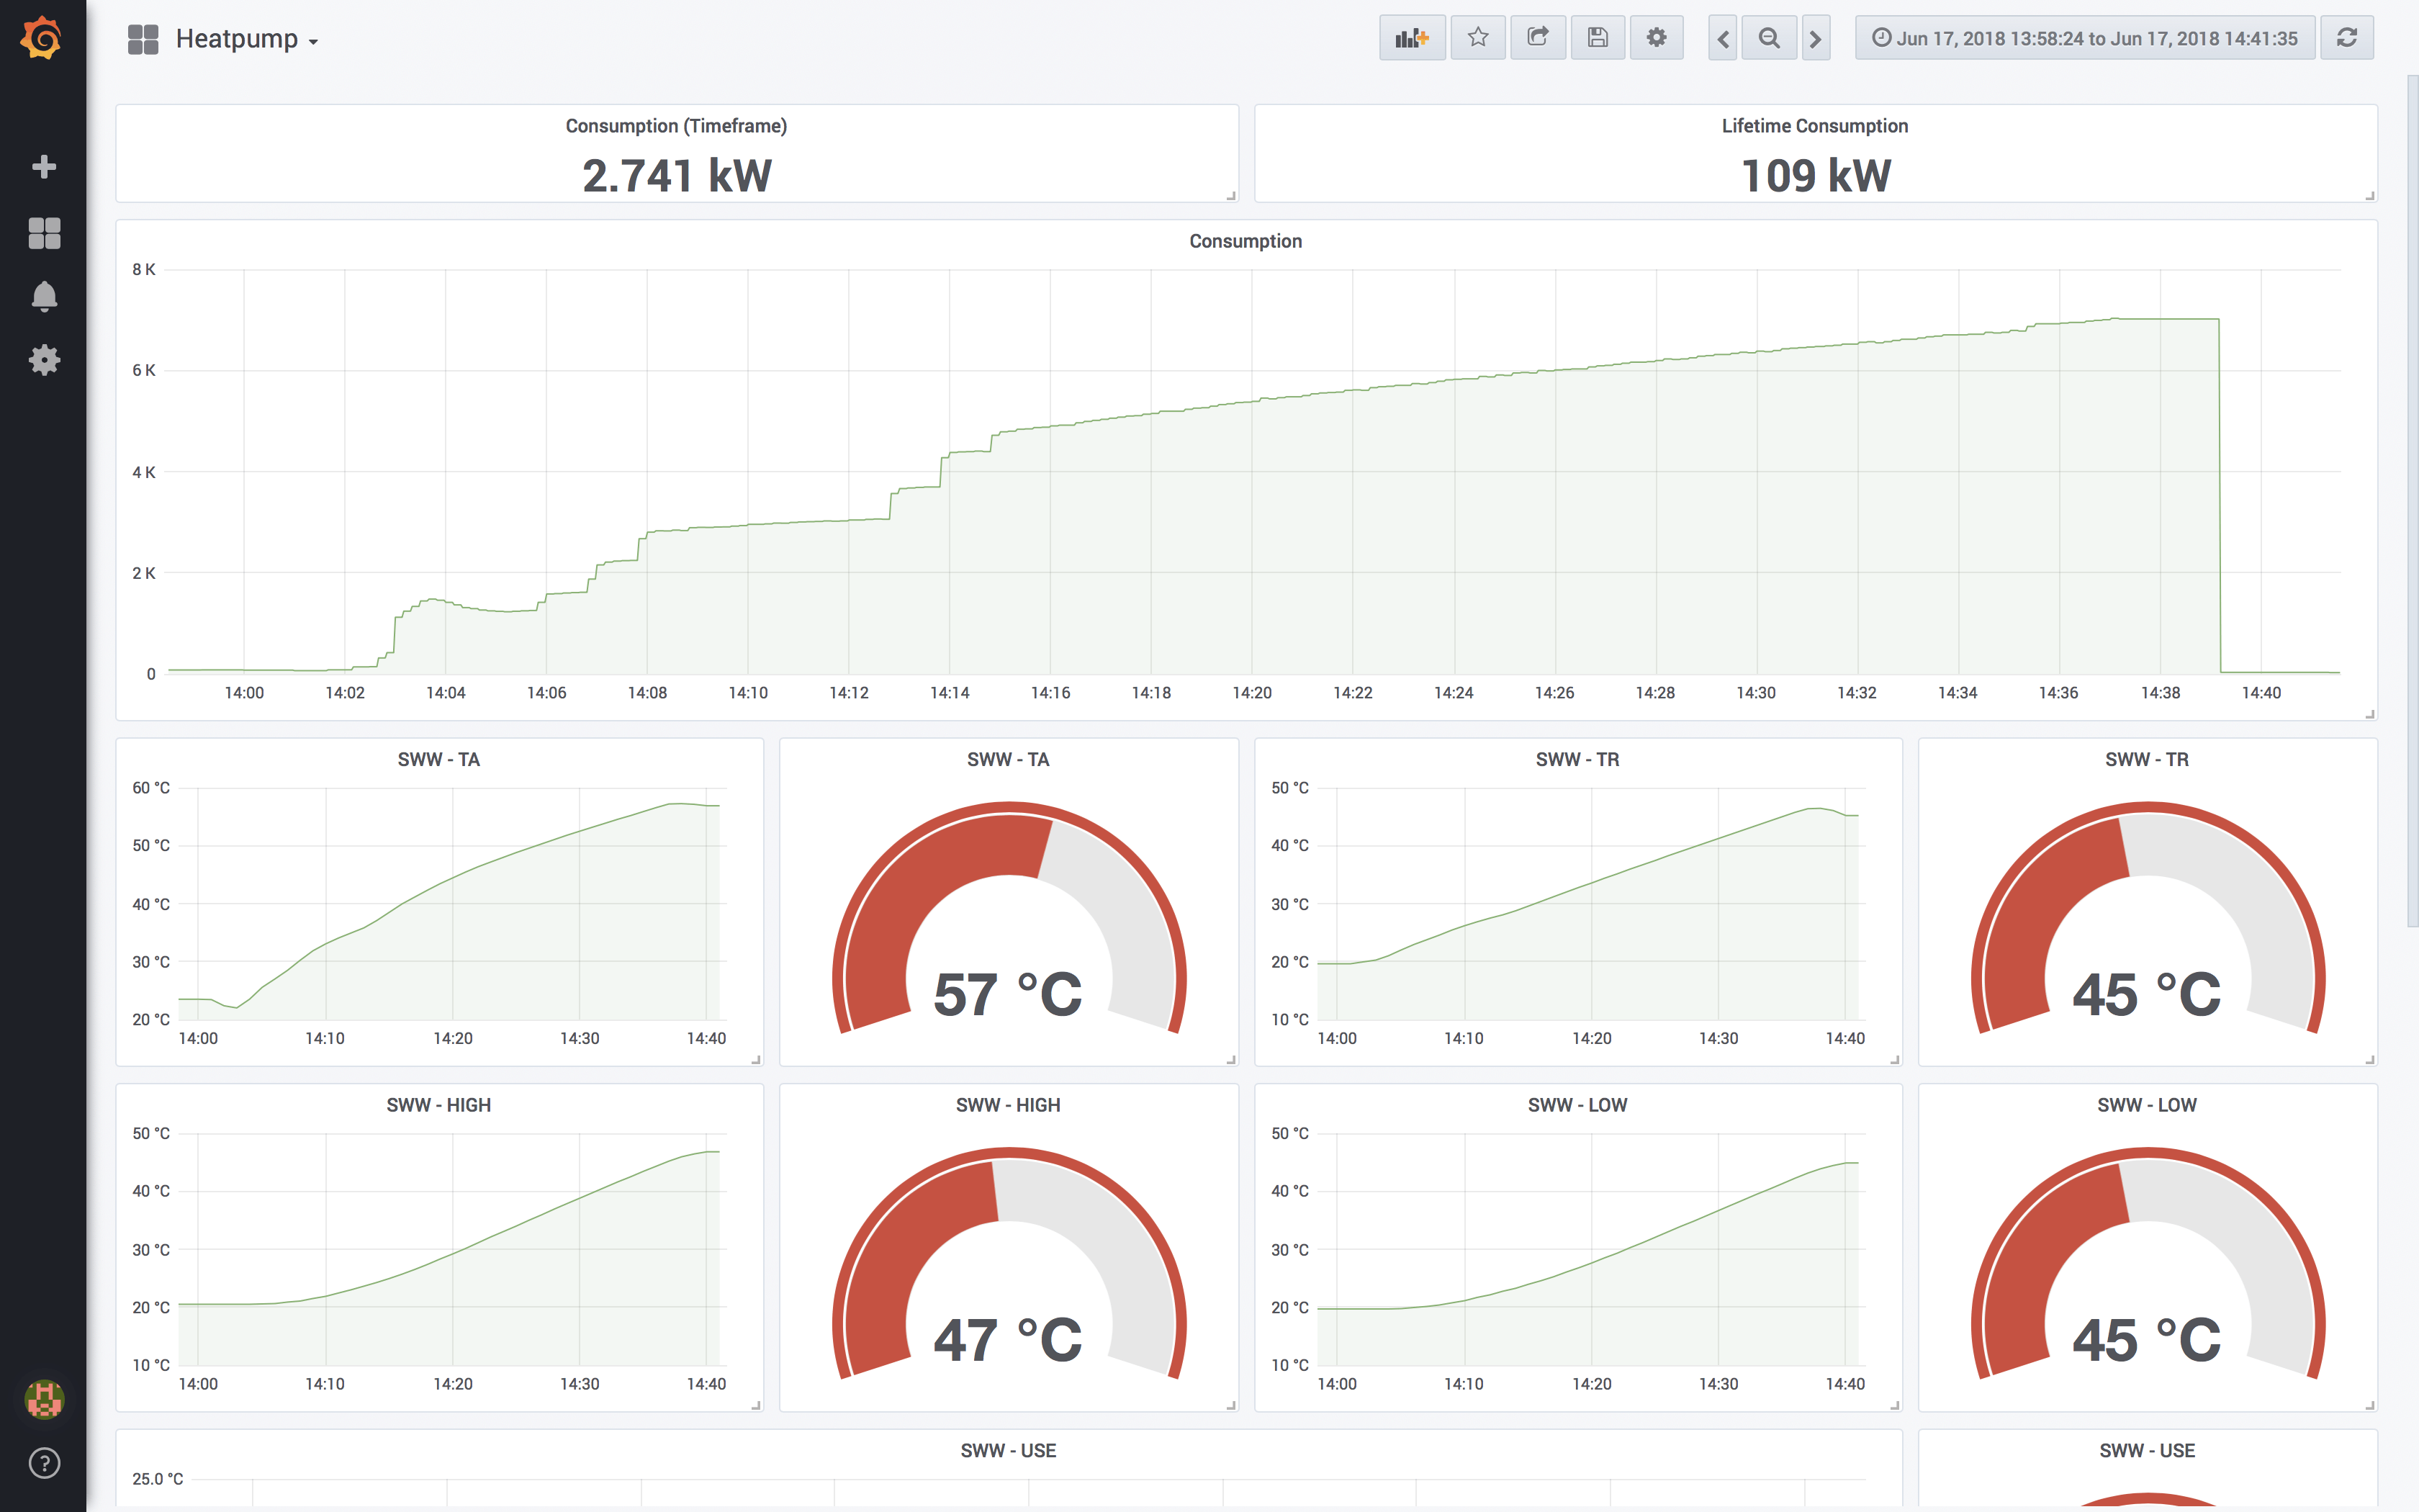Image resolution: width=2419 pixels, height=1512 pixels.
Task: Open Alerting bell icon in sidebar
Action: pos(43,297)
